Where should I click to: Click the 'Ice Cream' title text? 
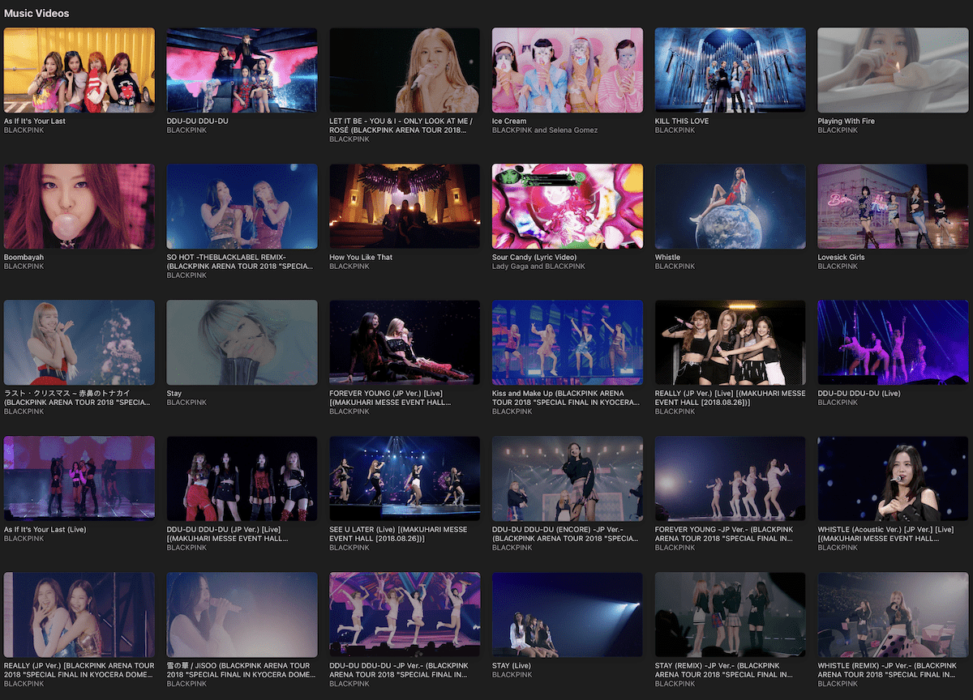click(509, 122)
